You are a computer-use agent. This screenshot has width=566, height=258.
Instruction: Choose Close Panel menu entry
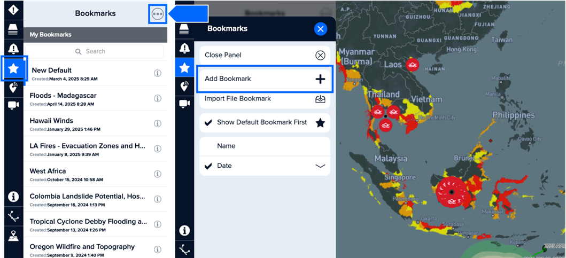[265, 55]
